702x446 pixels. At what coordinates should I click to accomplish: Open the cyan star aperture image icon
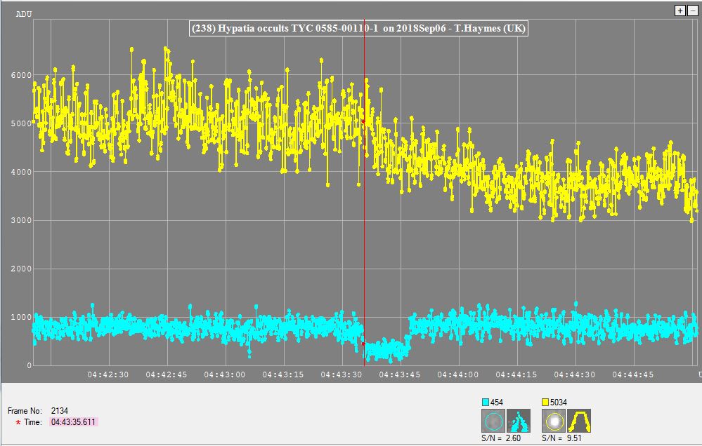tap(493, 421)
